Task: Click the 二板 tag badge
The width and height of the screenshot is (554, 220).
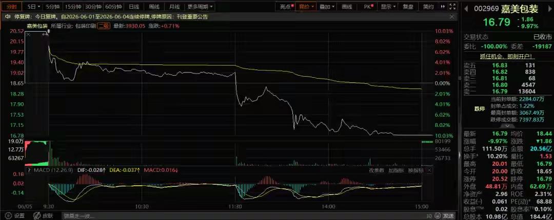Action: click(x=104, y=26)
